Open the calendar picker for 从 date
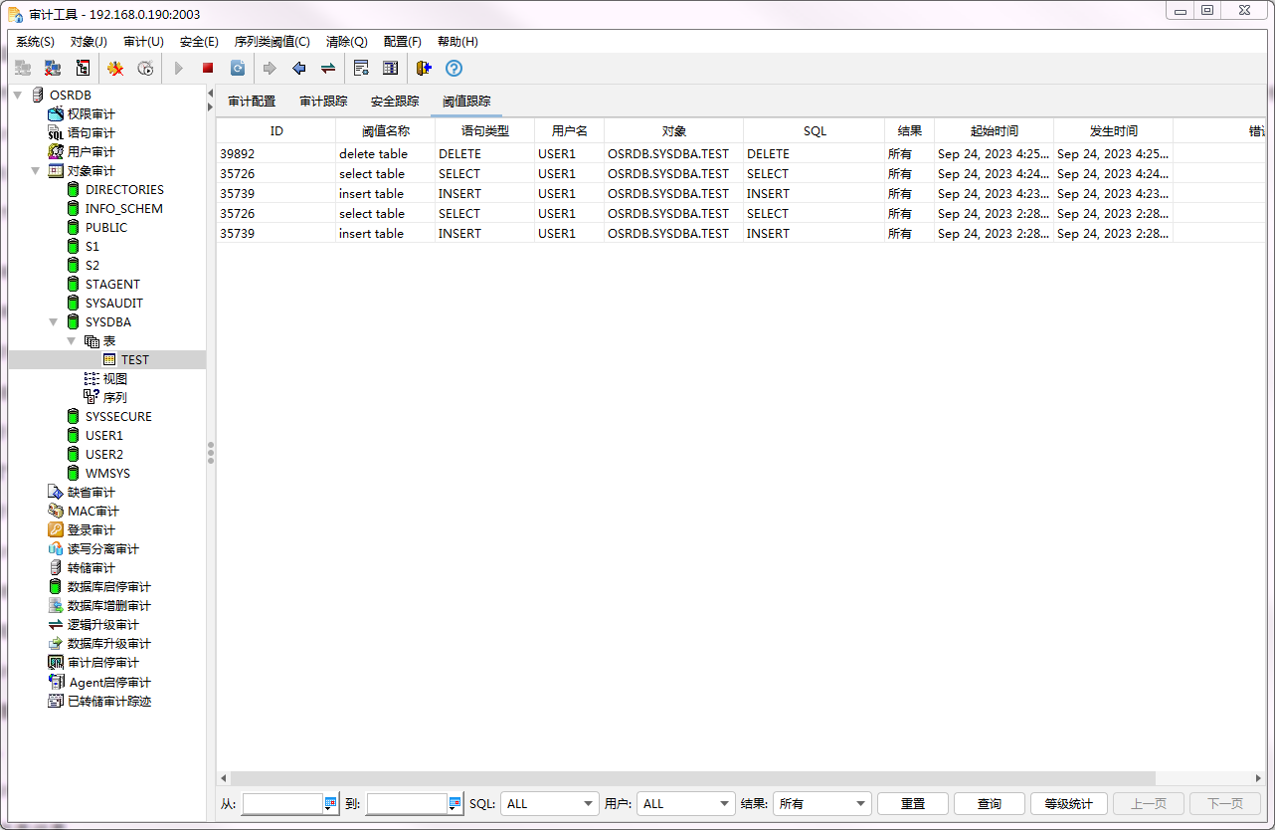The image size is (1275, 830). point(331,804)
